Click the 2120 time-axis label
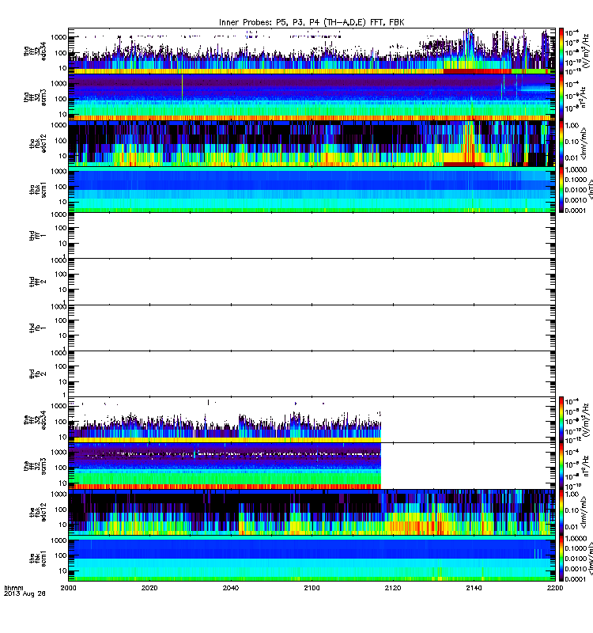 point(393,588)
